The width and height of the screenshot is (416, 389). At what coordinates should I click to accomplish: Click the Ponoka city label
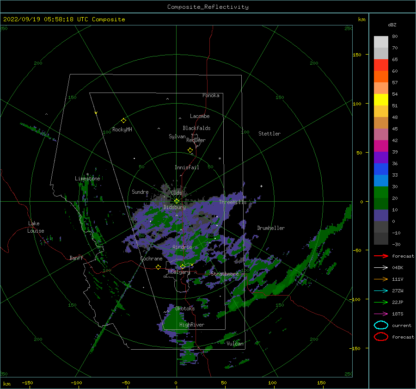tap(211, 95)
